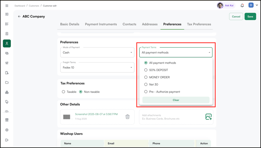Open the stacked cubes icon in sidebar
The image size is (261, 148).
[7, 92]
